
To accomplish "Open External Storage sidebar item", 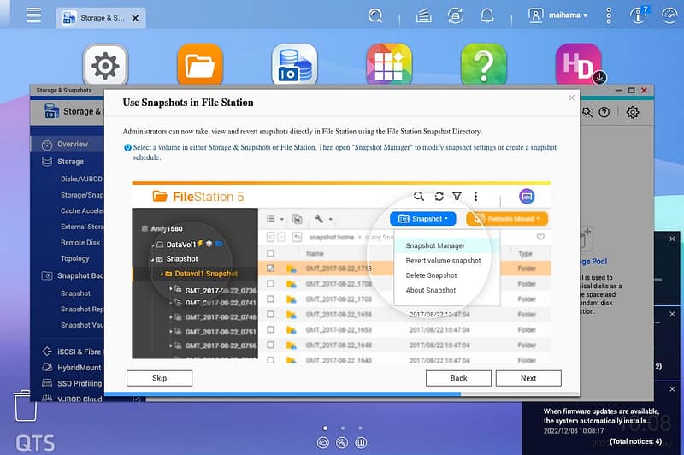I will tap(81, 227).
